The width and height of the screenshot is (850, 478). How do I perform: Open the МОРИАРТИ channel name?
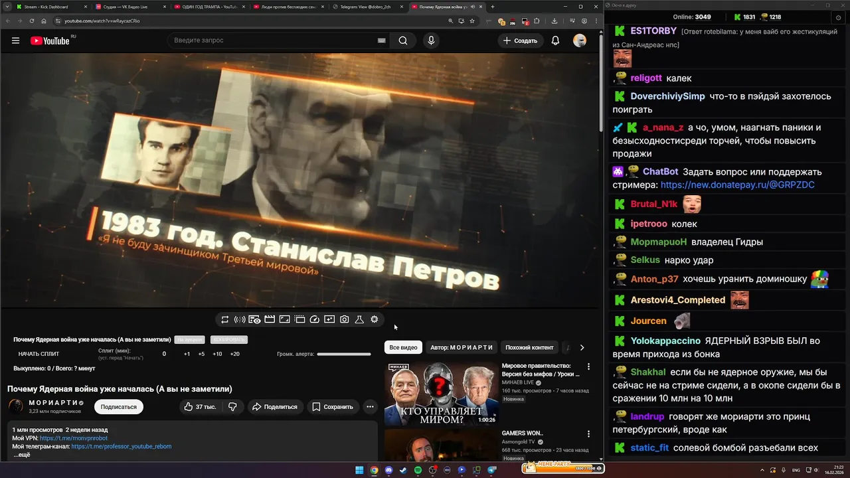click(x=54, y=403)
